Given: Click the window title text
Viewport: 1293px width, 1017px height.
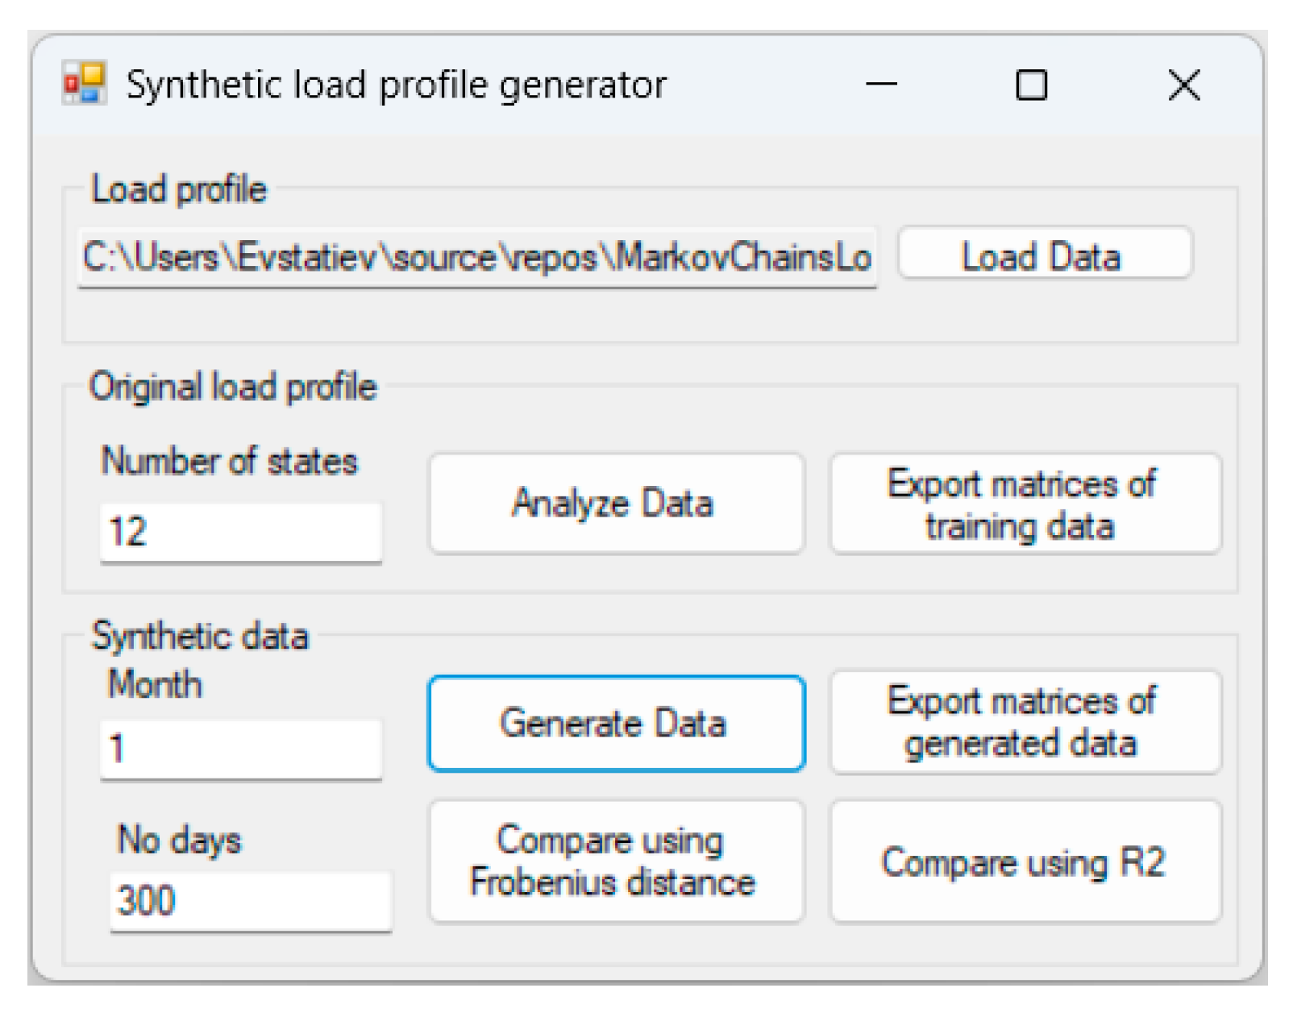Looking at the screenshot, I should click(x=396, y=85).
